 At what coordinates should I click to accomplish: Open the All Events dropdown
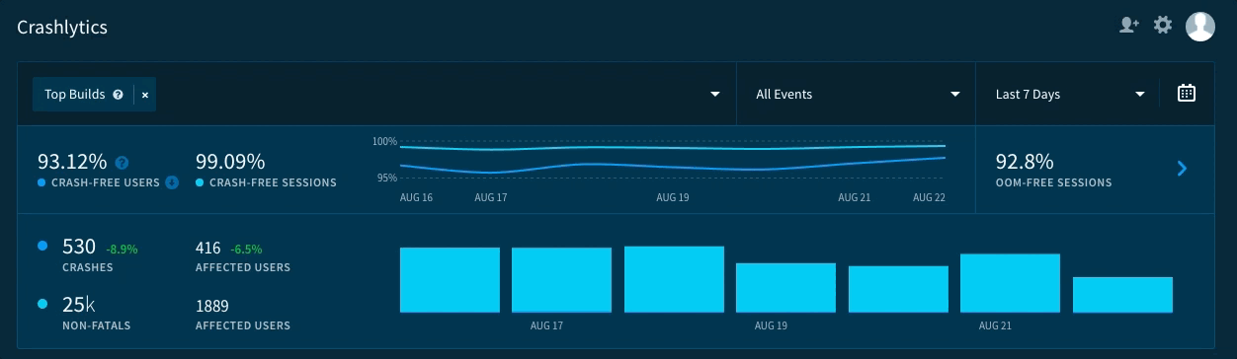(857, 95)
